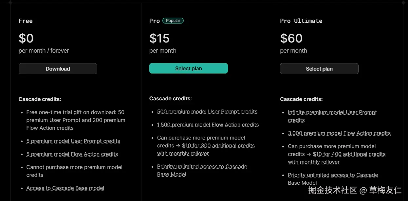
Task: Click the Free plan heading
Action: [26, 21]
